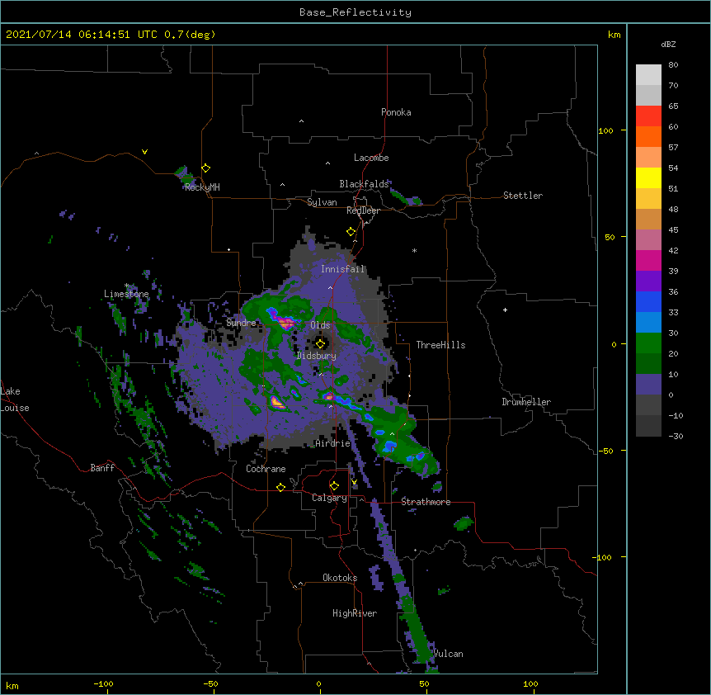Pick the bright green swatch in dBZ legend
This screenshot has height=695, width=711.
(648, 343)
